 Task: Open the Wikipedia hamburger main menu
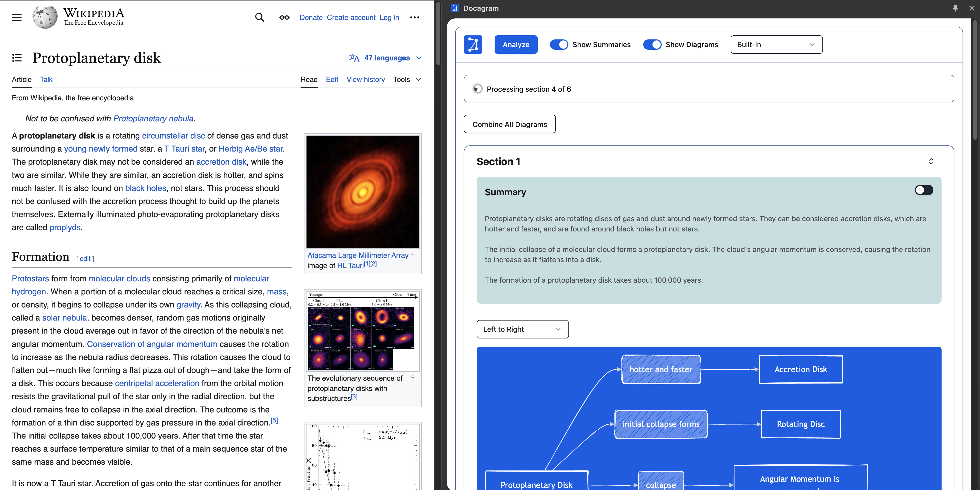click(x=17, y=17)
